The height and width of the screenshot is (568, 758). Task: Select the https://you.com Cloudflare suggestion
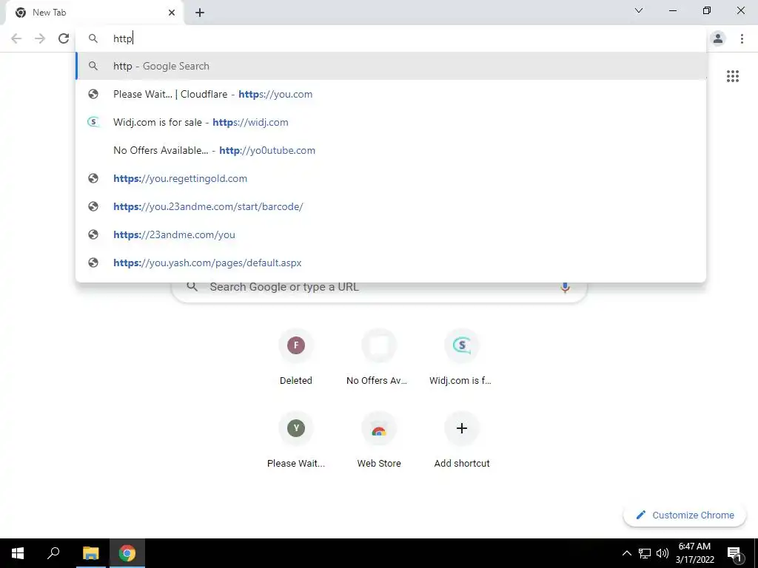tap(391, 94)
